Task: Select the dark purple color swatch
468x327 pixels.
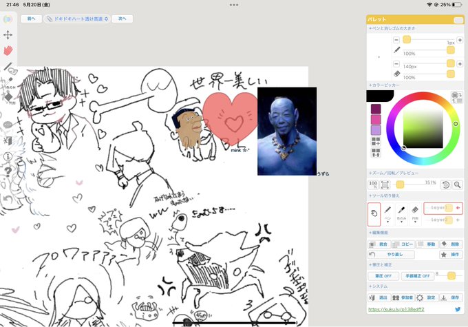Action: [376, 109]
